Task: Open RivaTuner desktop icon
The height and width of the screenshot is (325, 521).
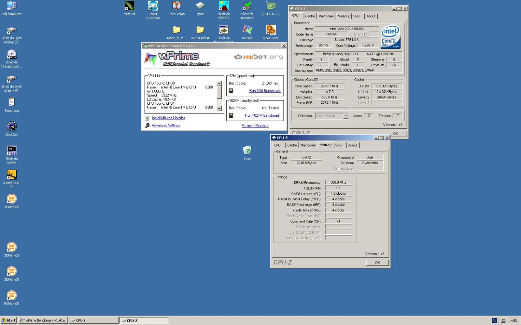Action: 271,32
